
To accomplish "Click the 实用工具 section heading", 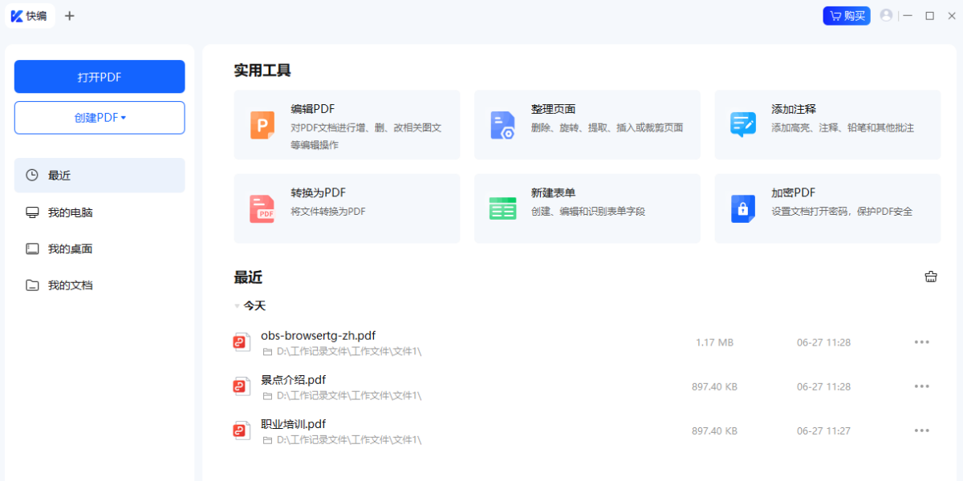I will coord(262,71).
